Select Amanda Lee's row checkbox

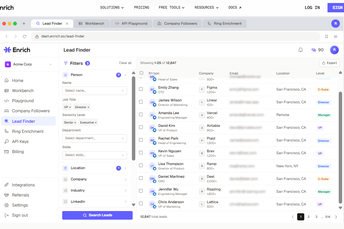[141, 114]
